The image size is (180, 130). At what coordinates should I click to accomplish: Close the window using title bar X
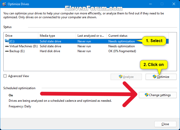174,4
